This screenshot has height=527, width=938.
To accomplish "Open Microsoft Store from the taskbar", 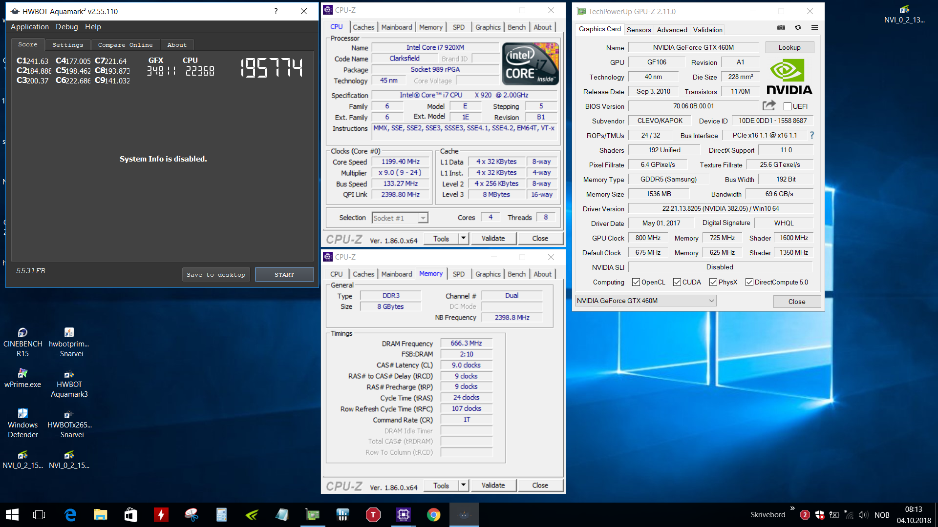I will pos(130,515).
